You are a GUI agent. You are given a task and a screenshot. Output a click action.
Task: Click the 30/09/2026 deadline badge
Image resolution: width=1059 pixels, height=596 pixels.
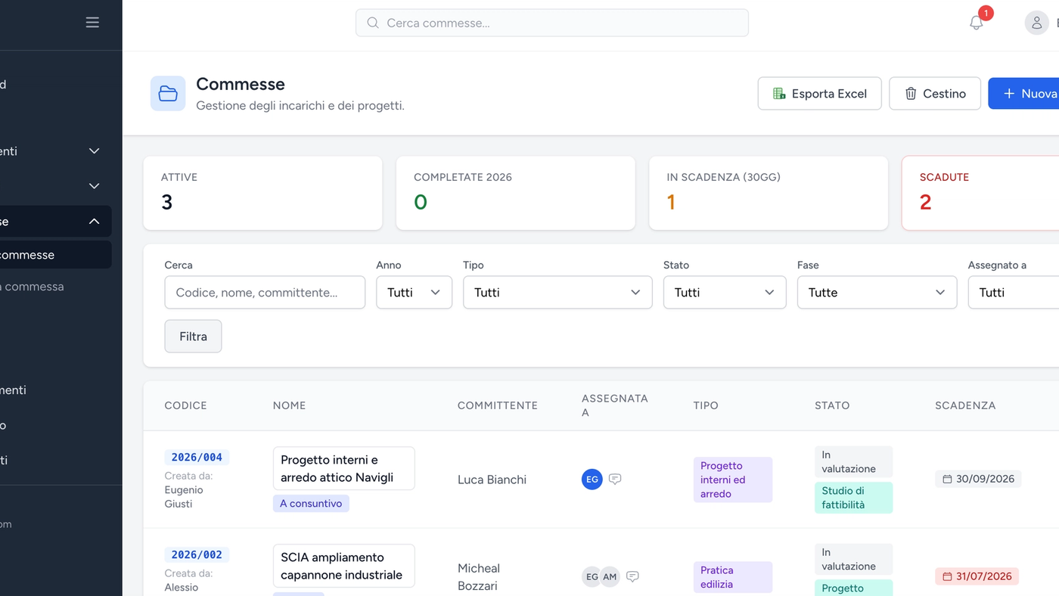click(978, 479)
